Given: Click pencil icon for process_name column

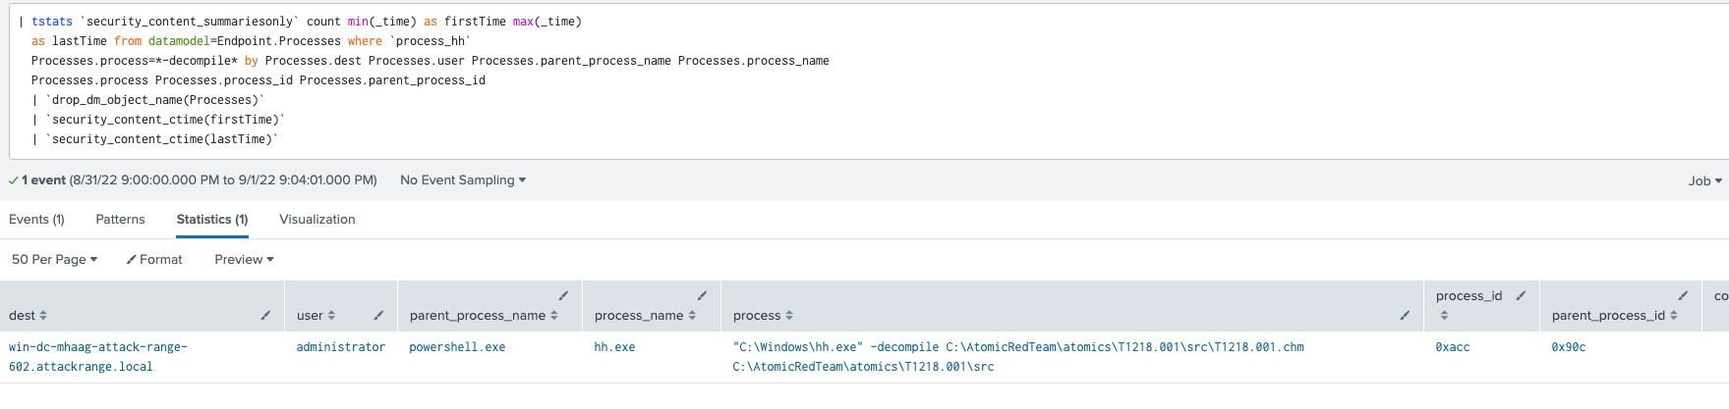Looking at the screenshot, I should point(702,295).
